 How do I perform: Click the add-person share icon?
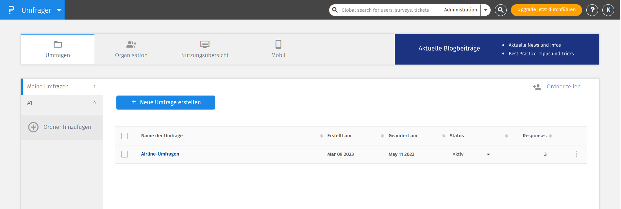[537, 87]
